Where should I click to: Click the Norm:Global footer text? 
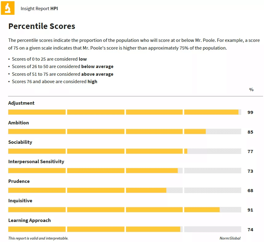230,238
